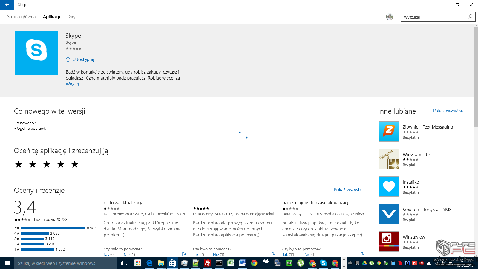Open the Winstaview title

pos(414,237)
